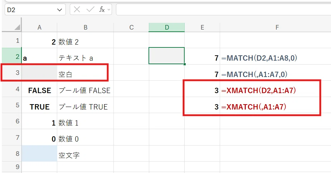Open the Name Box dropdown arrow
This screenshot has width=331, height=173.
click(59, 10)
